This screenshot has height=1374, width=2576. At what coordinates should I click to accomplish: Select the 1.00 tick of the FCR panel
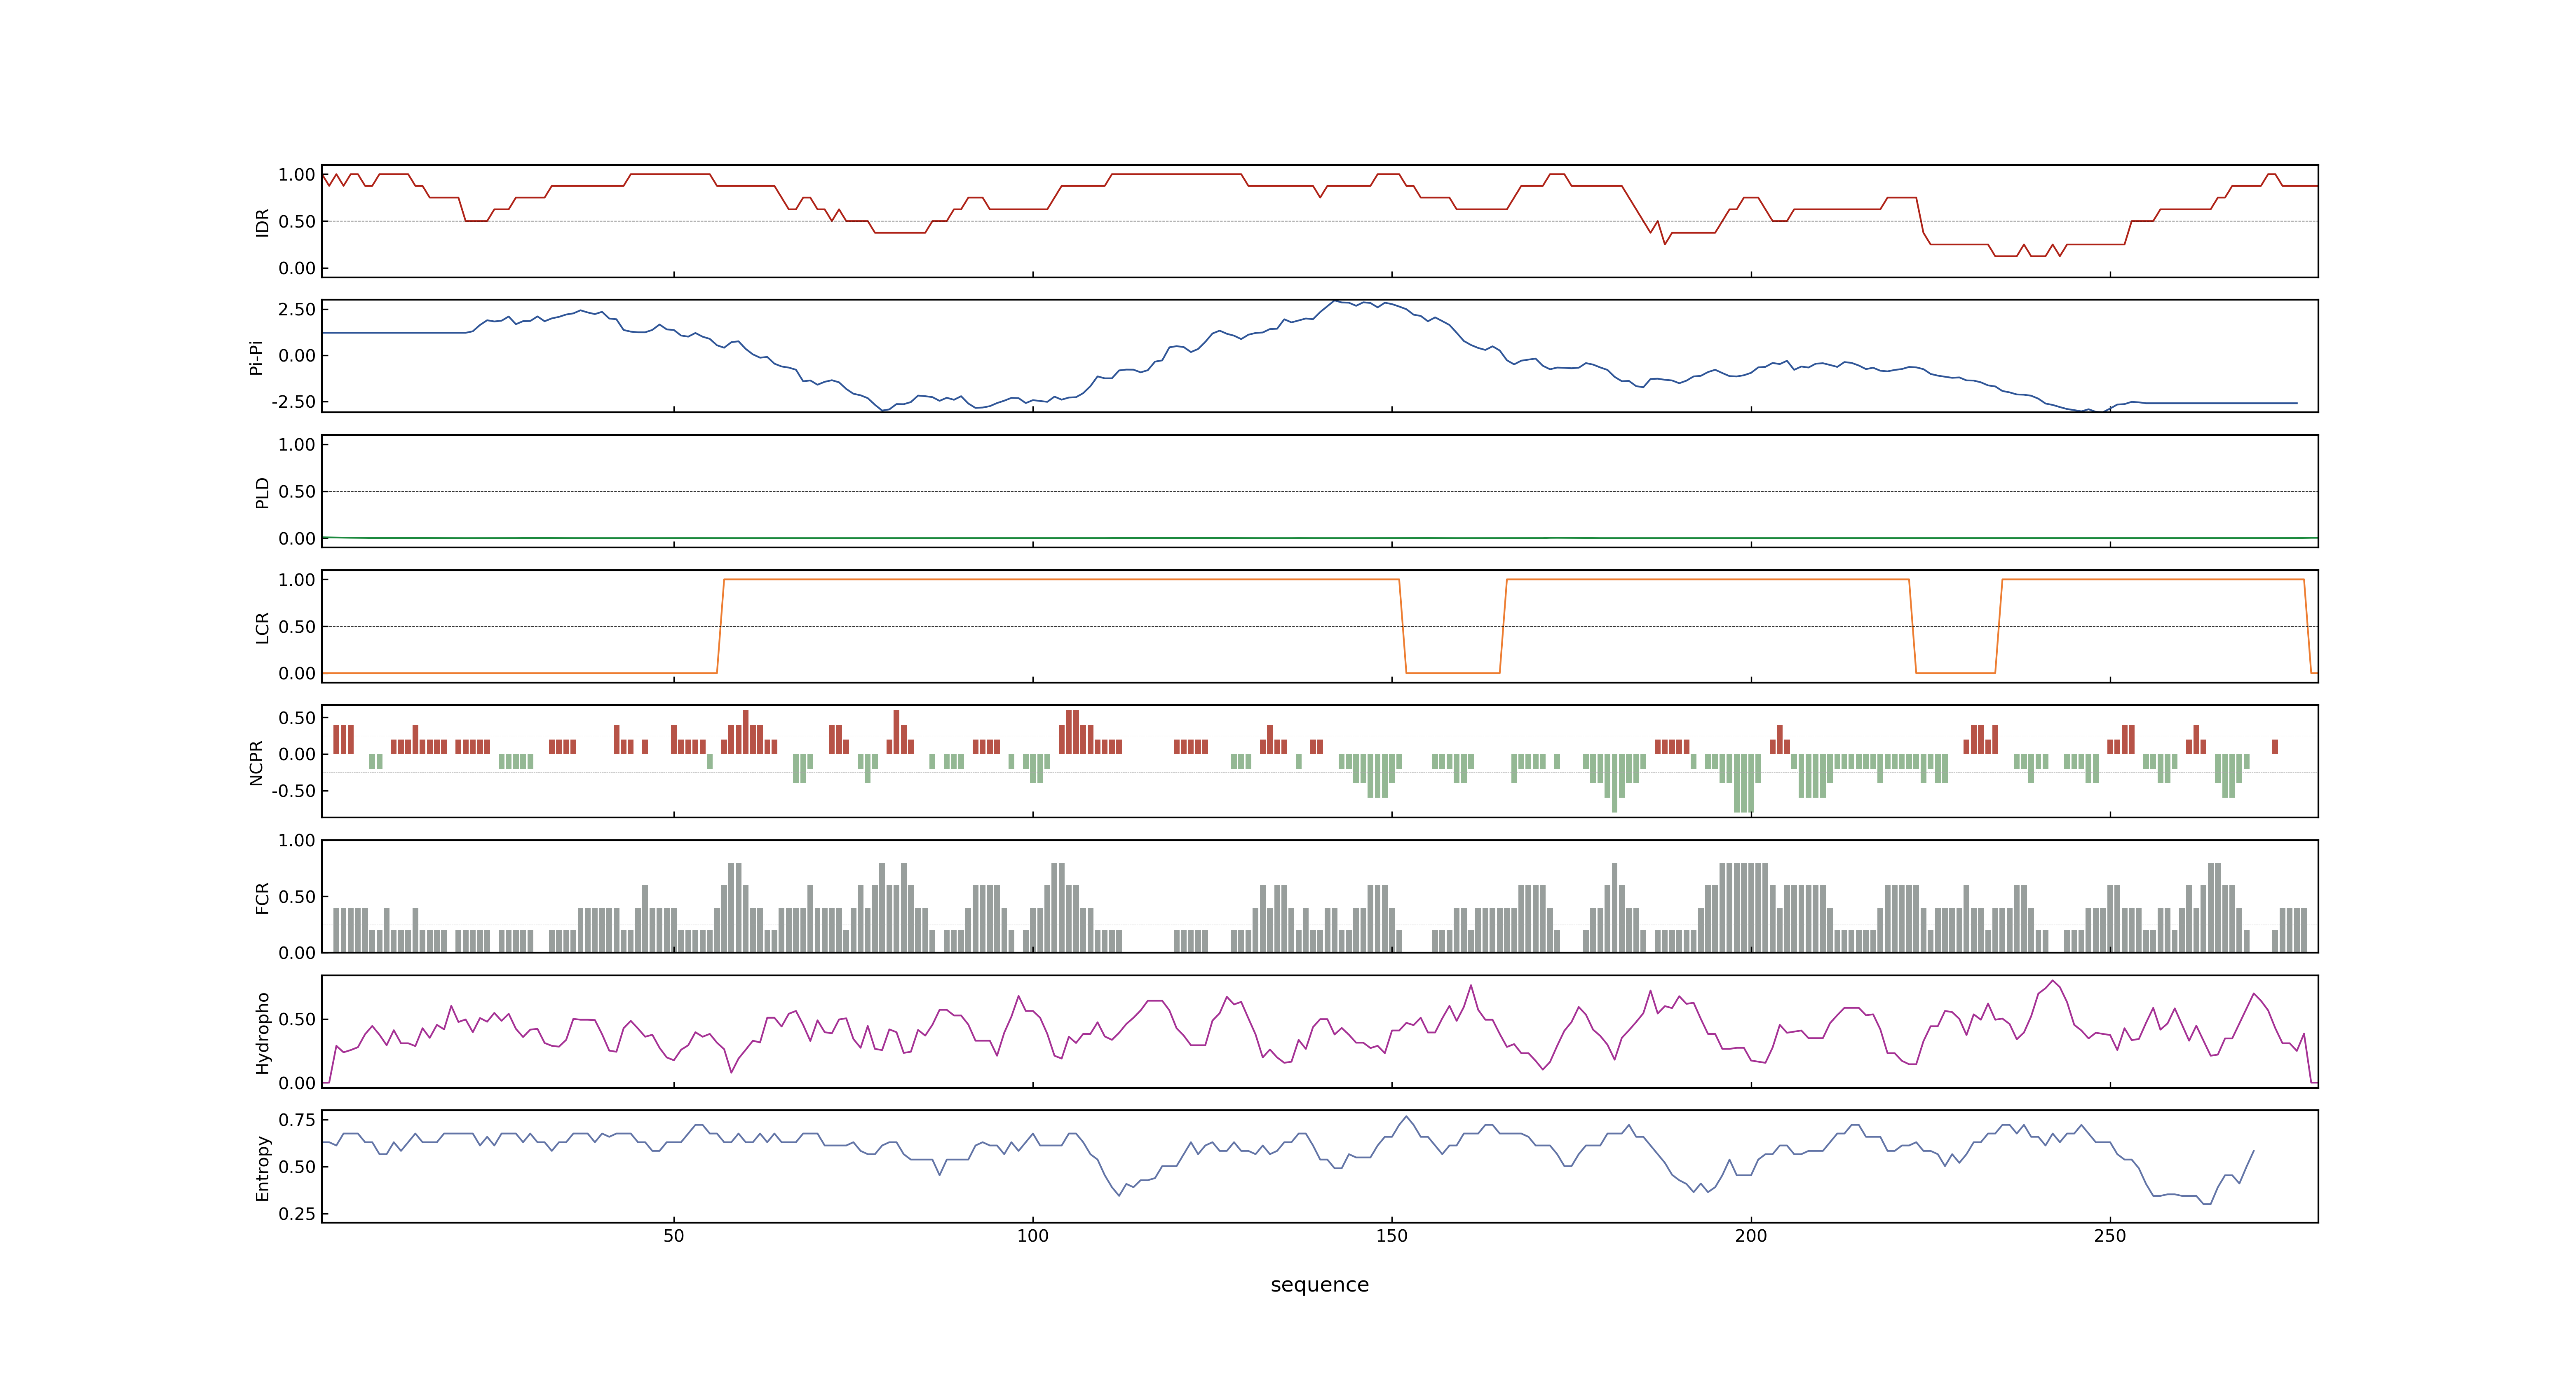tap(297, 840)
